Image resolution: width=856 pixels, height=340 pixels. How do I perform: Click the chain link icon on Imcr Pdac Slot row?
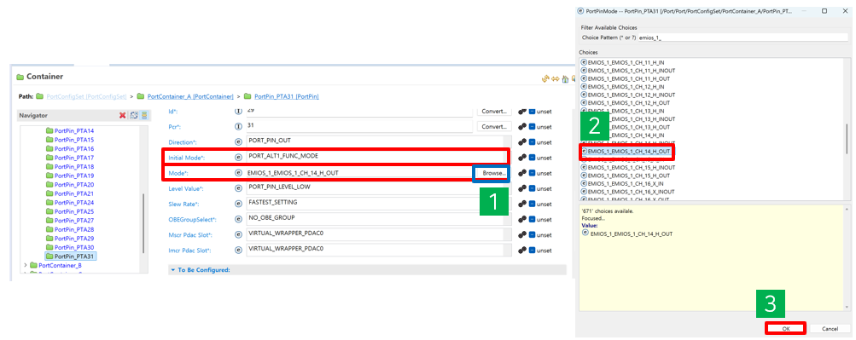coord(522,251)
